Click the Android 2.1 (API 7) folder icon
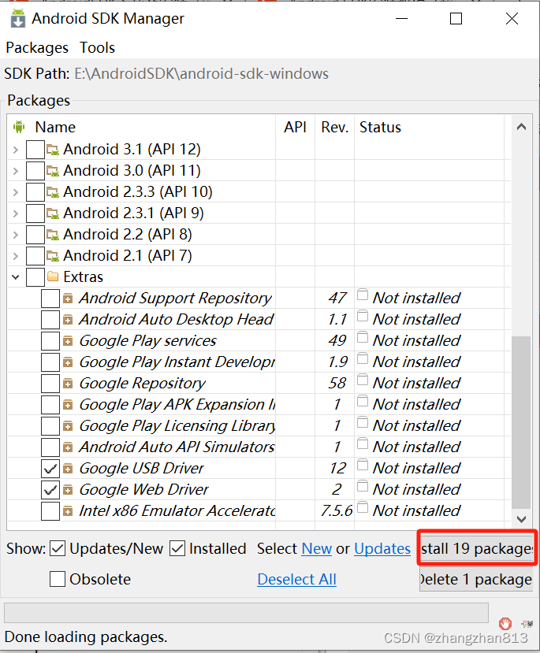 click(x=53, y=256)
